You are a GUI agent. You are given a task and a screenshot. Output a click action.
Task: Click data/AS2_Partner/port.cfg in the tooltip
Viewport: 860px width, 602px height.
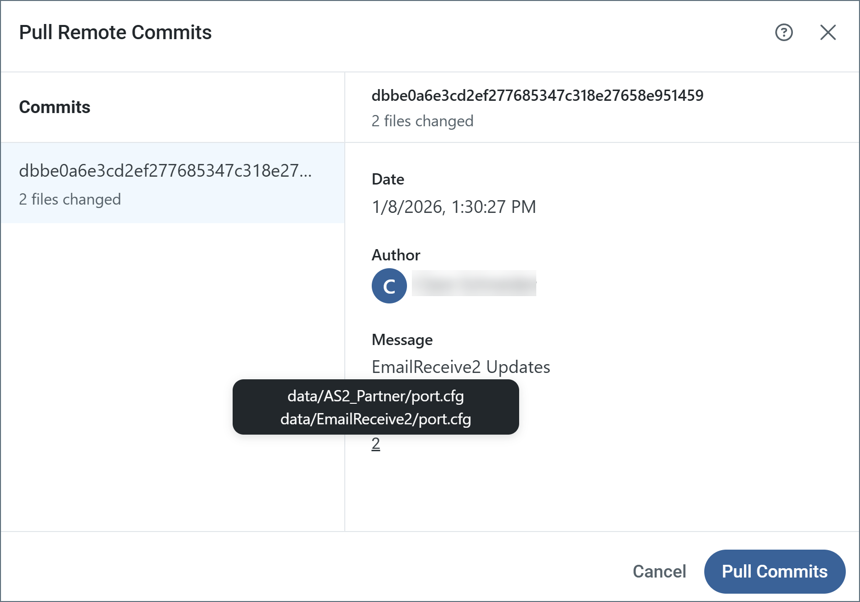click(x=376, y=396)
